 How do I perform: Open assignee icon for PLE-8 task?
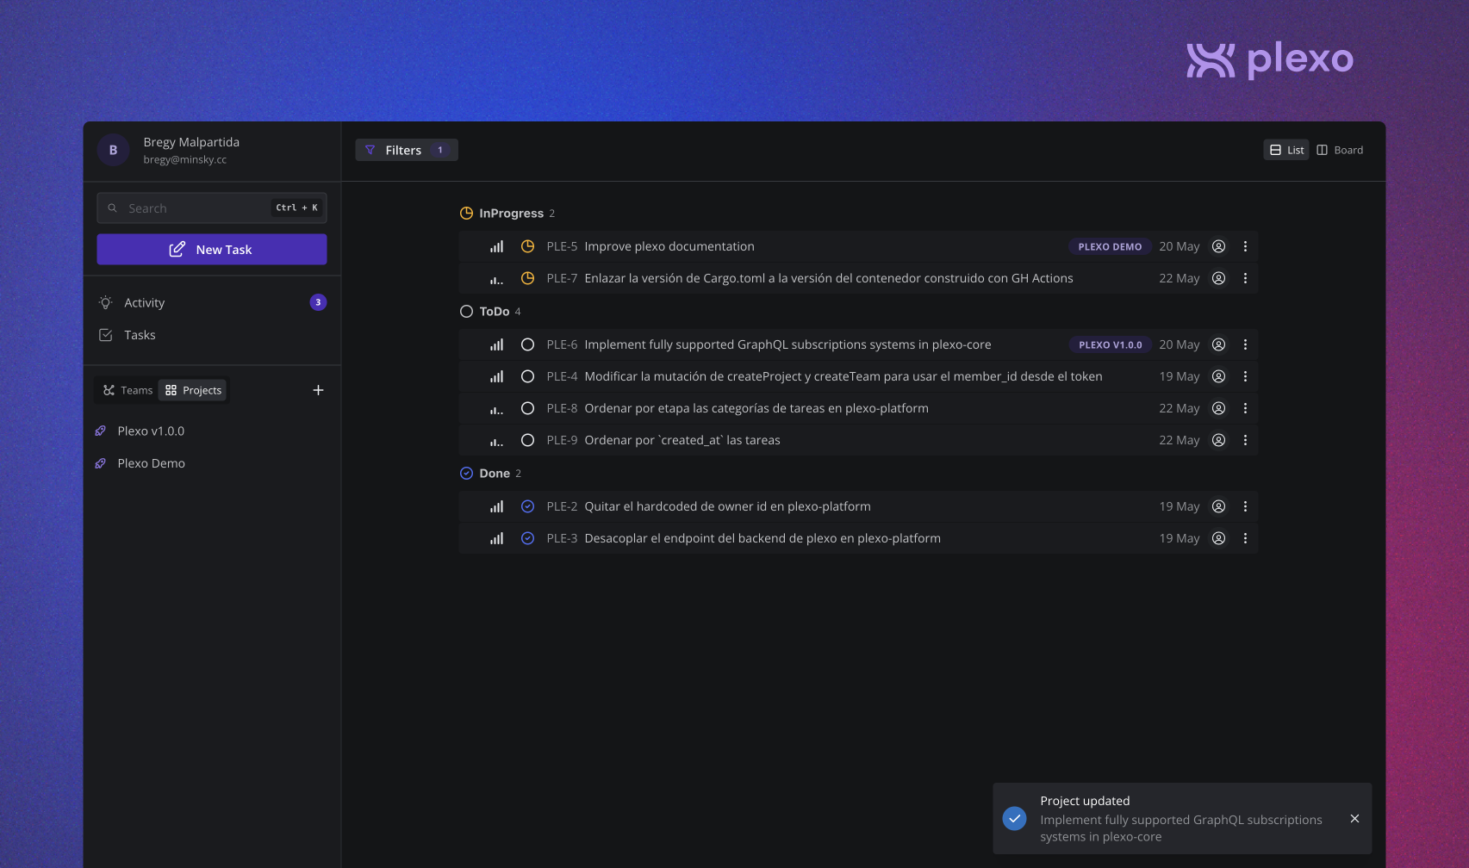1218,408
